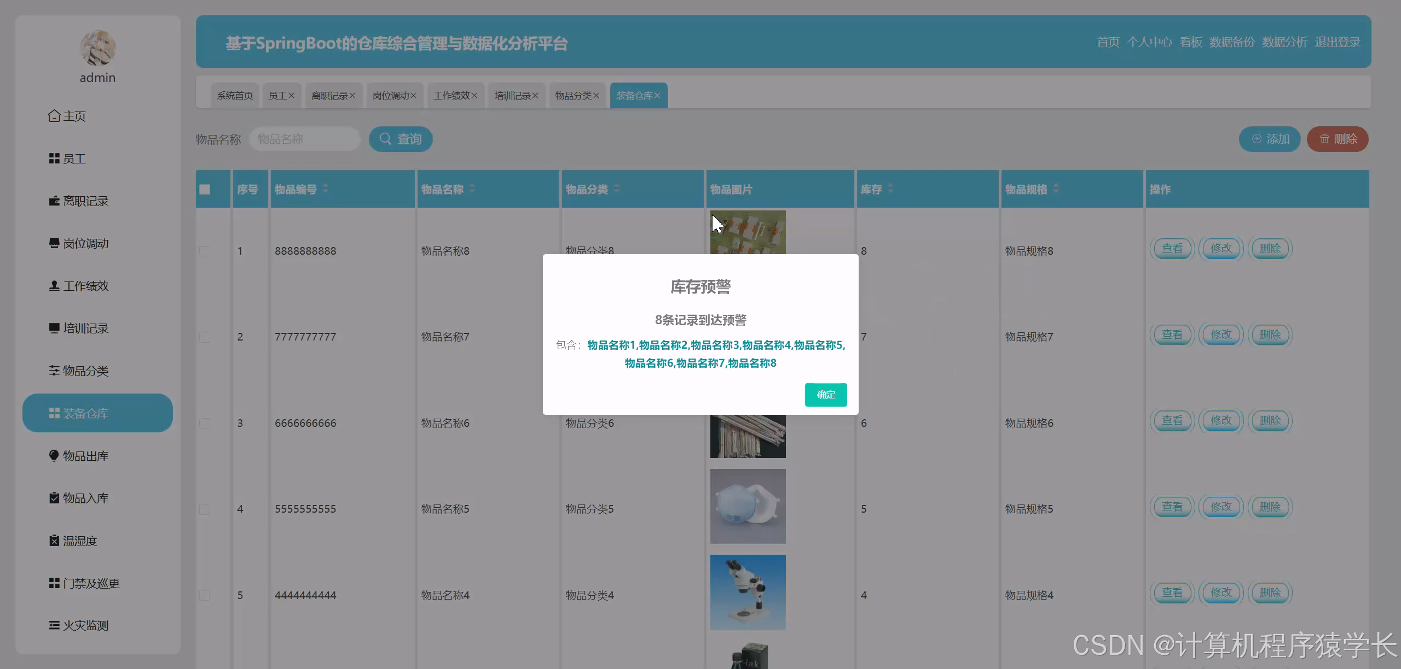Open the mask thumbnail for 物品名称5
1401x669 pixels.
[x=748, y=506]
